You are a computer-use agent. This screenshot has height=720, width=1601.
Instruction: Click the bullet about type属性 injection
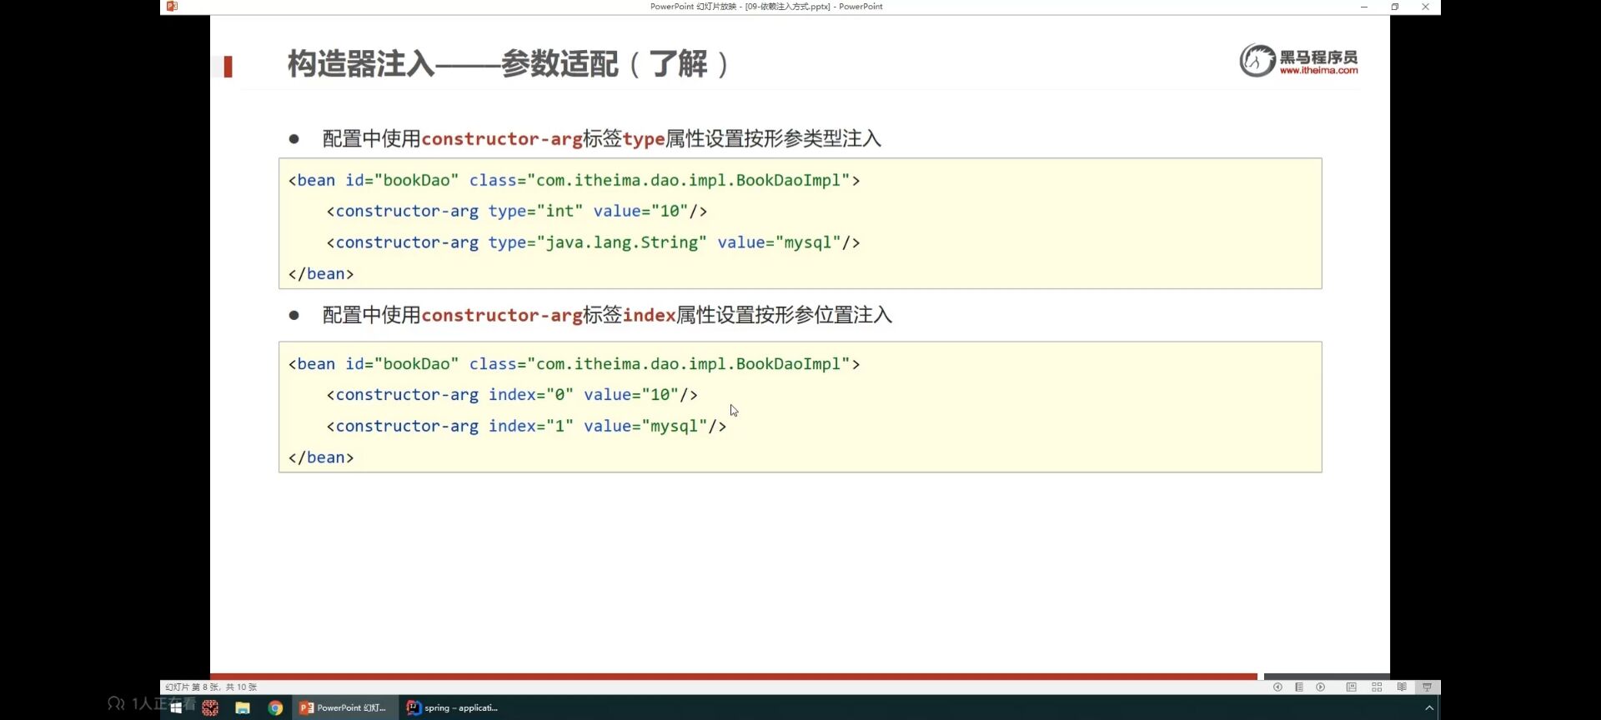(x=601, y=138)
